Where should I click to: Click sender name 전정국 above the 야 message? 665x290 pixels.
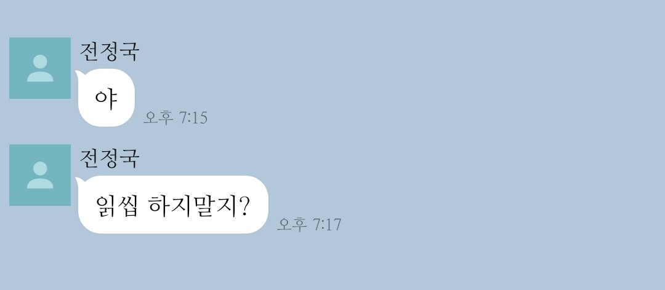110,52
